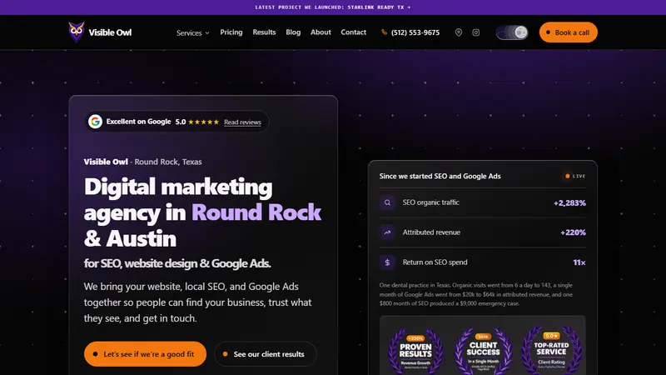The image size is (666, 375).
Task: Click the Top-Rated Service award badge
Action: 551,350
